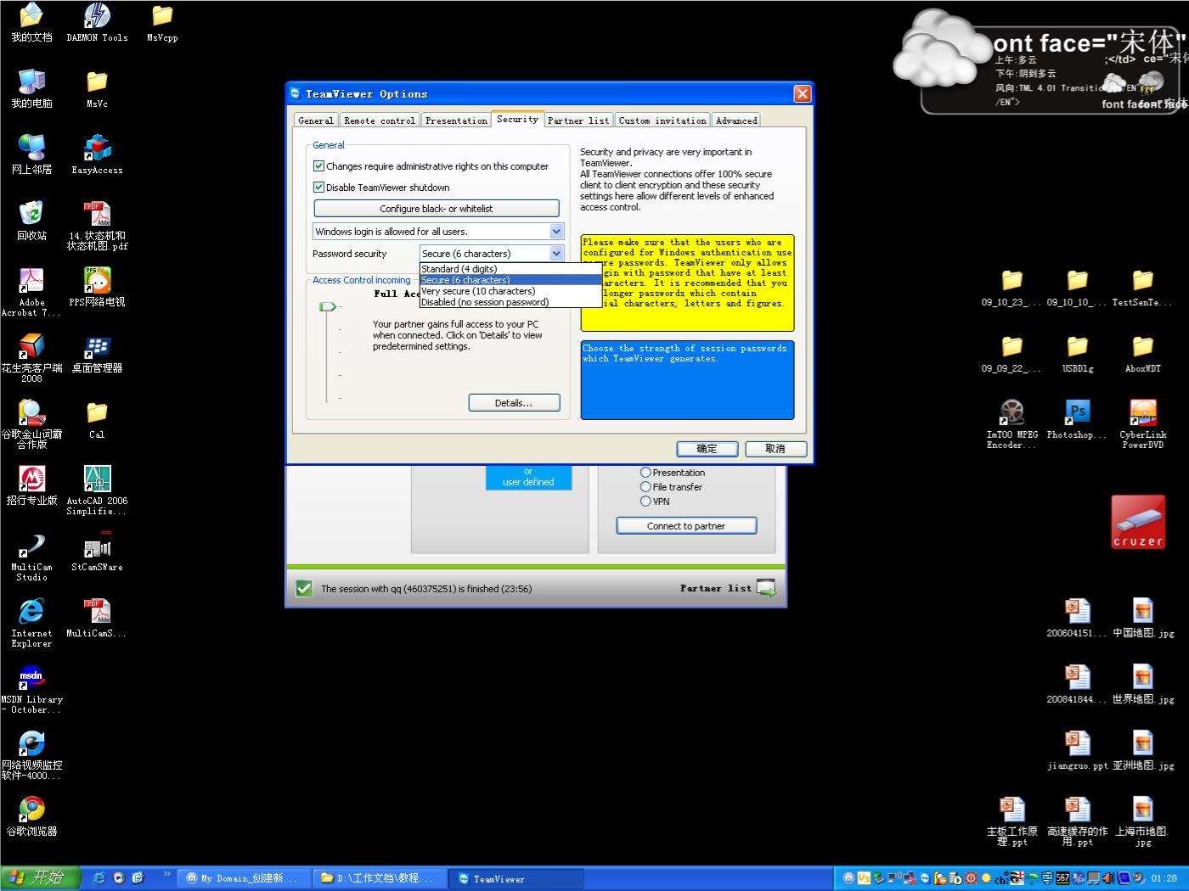Screen dimensions: 1189x891
Task: Click 'Configure black- or whitelist' button
Action: tap(436, 209)
